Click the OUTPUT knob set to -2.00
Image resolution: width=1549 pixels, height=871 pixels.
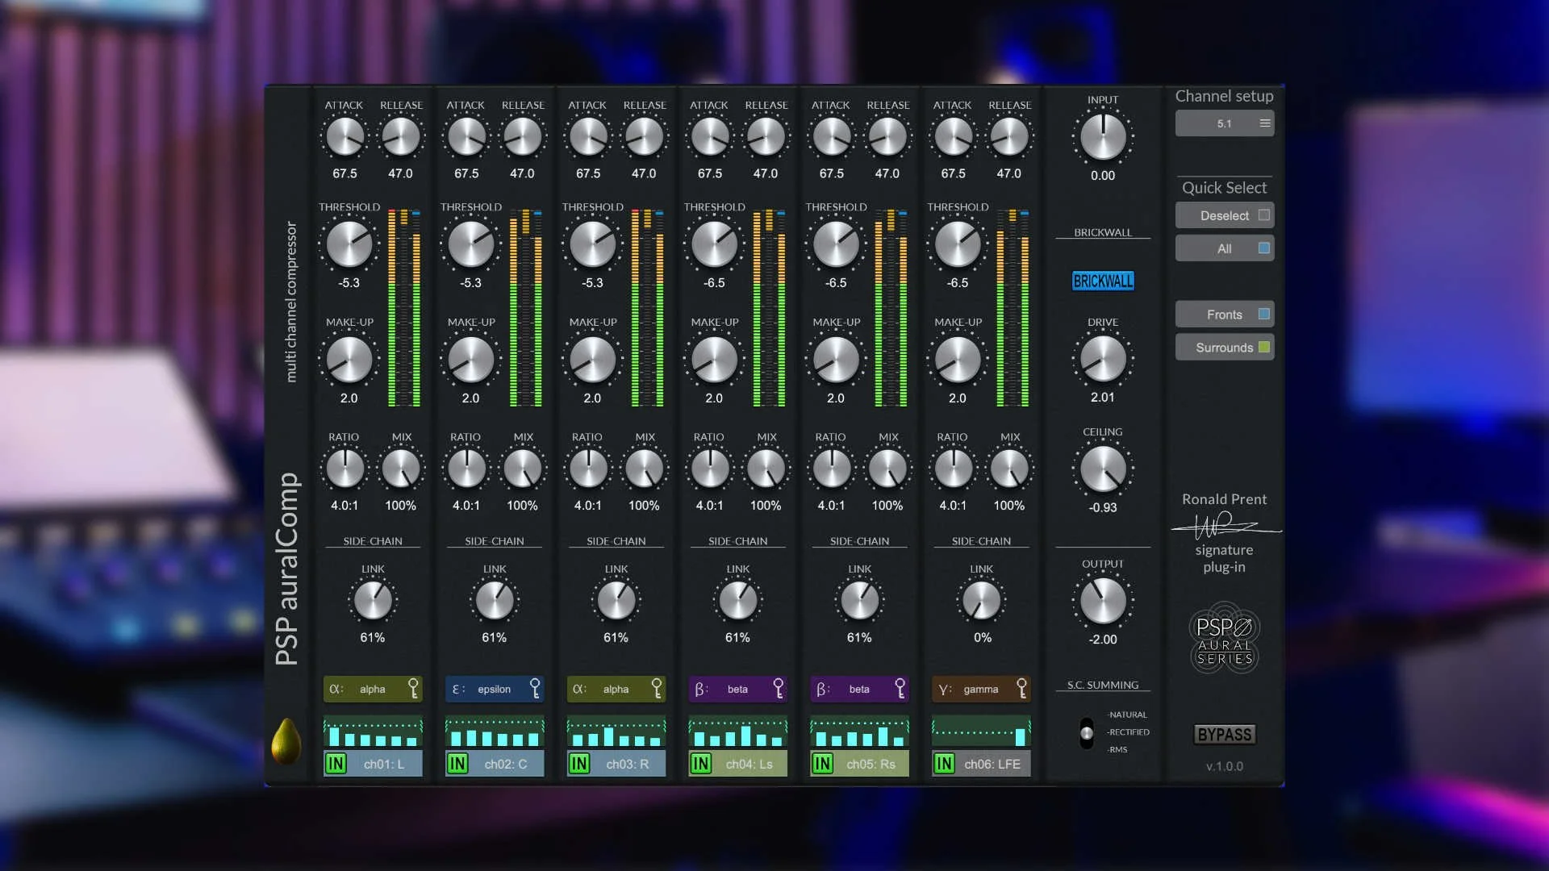(x=1102, y=601)
